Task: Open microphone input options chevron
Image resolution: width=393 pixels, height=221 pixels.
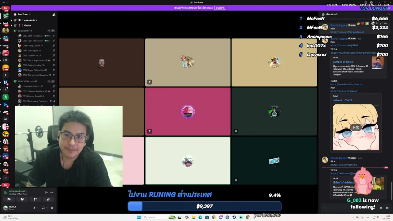Action: click(x=38, y=208)
